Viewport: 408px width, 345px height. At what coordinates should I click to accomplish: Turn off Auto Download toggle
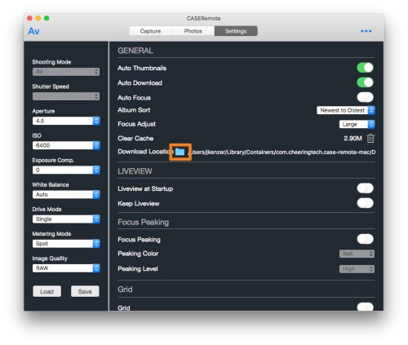click(365, 82)
